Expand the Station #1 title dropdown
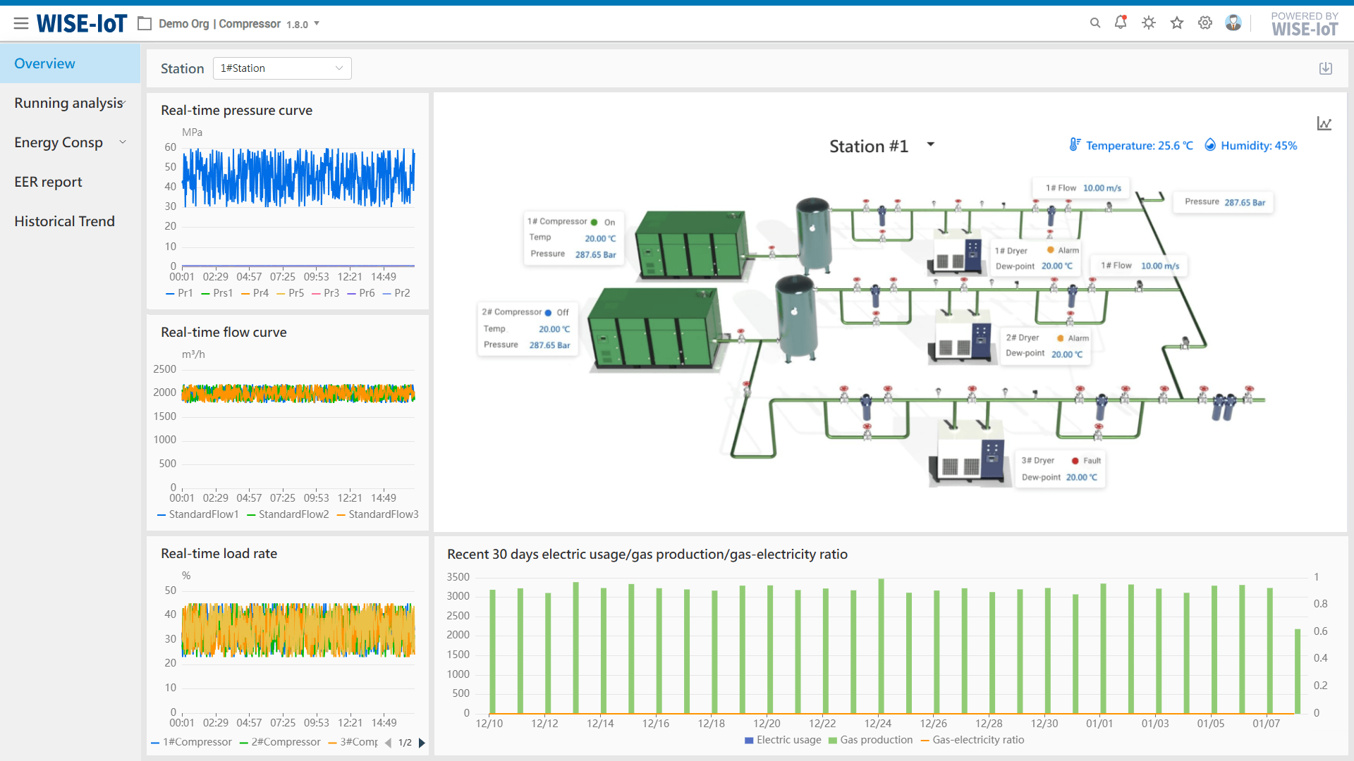 point(931,144)
